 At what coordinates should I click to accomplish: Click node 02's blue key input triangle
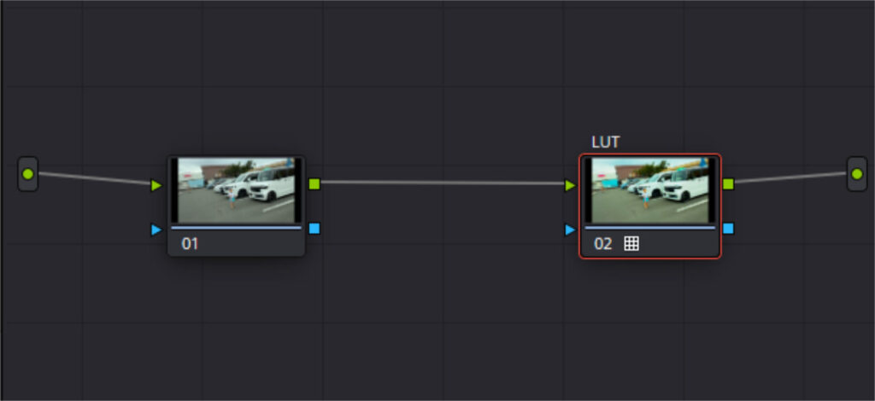pyautogui.click(x=570, y=230)
